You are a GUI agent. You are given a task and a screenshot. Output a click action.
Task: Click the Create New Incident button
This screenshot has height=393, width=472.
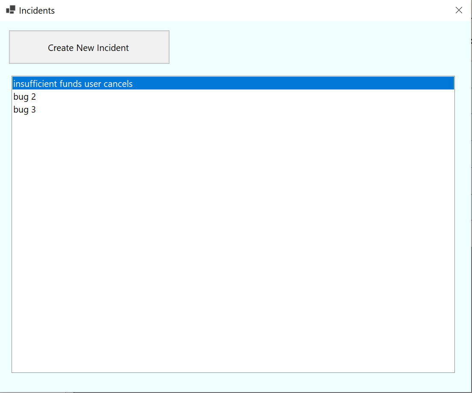click(x=89, y=48)
